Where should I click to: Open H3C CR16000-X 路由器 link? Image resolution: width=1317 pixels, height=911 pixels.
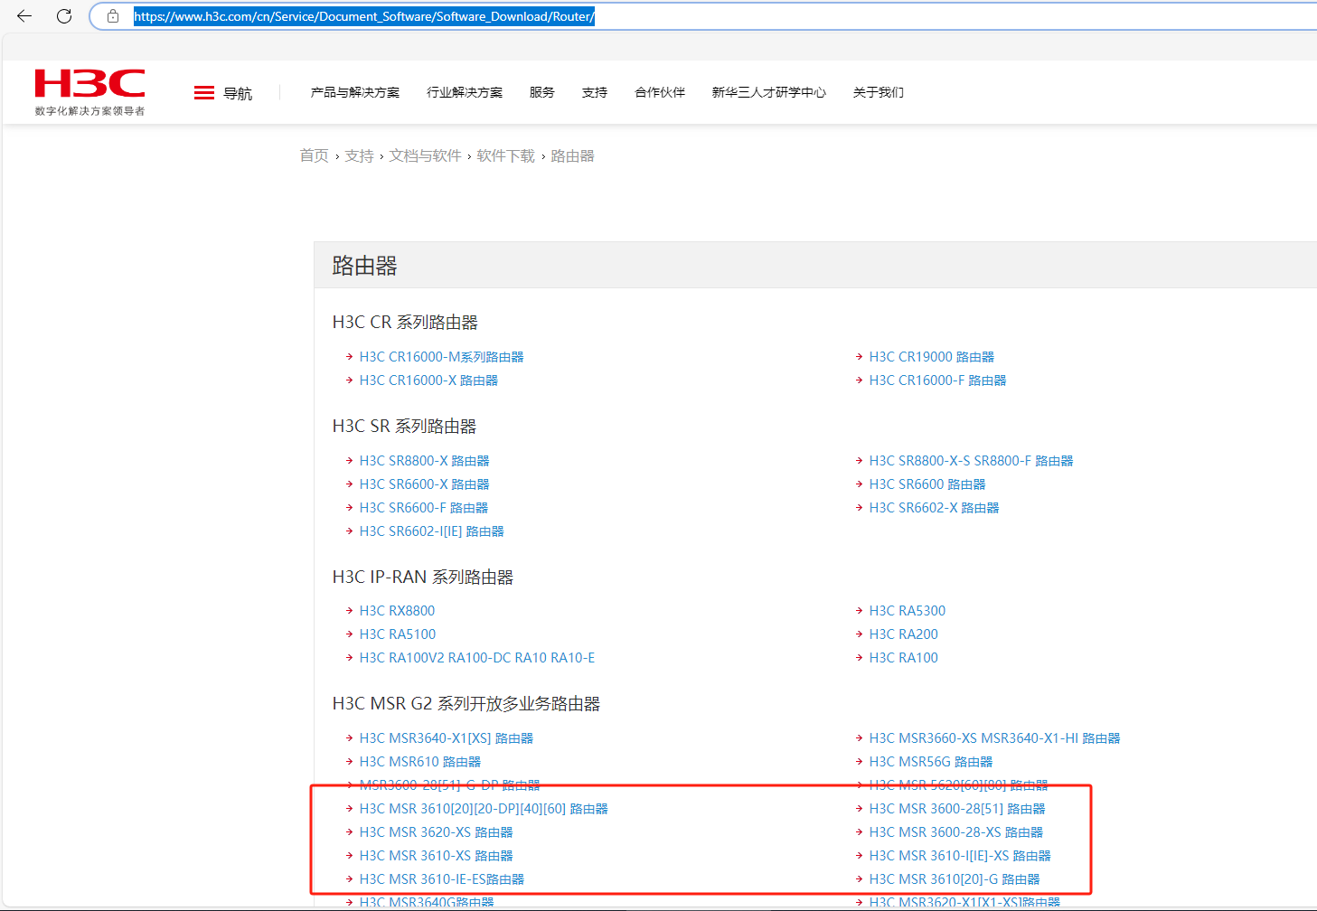tap(429, 380)
